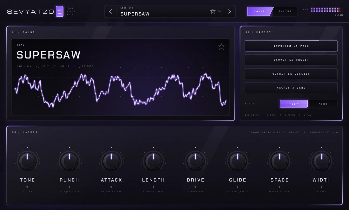Click the "152 USINE" preset count
The image size is (349, 210).
(252, 115)
